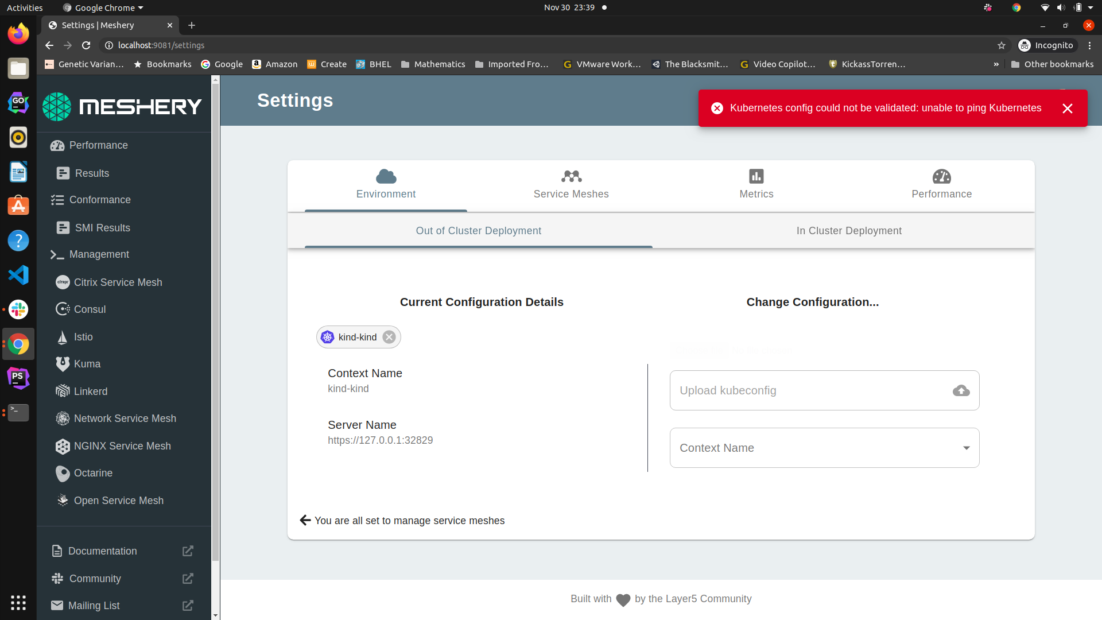This screenshot has width=1102, height=620.
Task: Click the address bar URL
Action: [161, 45]
